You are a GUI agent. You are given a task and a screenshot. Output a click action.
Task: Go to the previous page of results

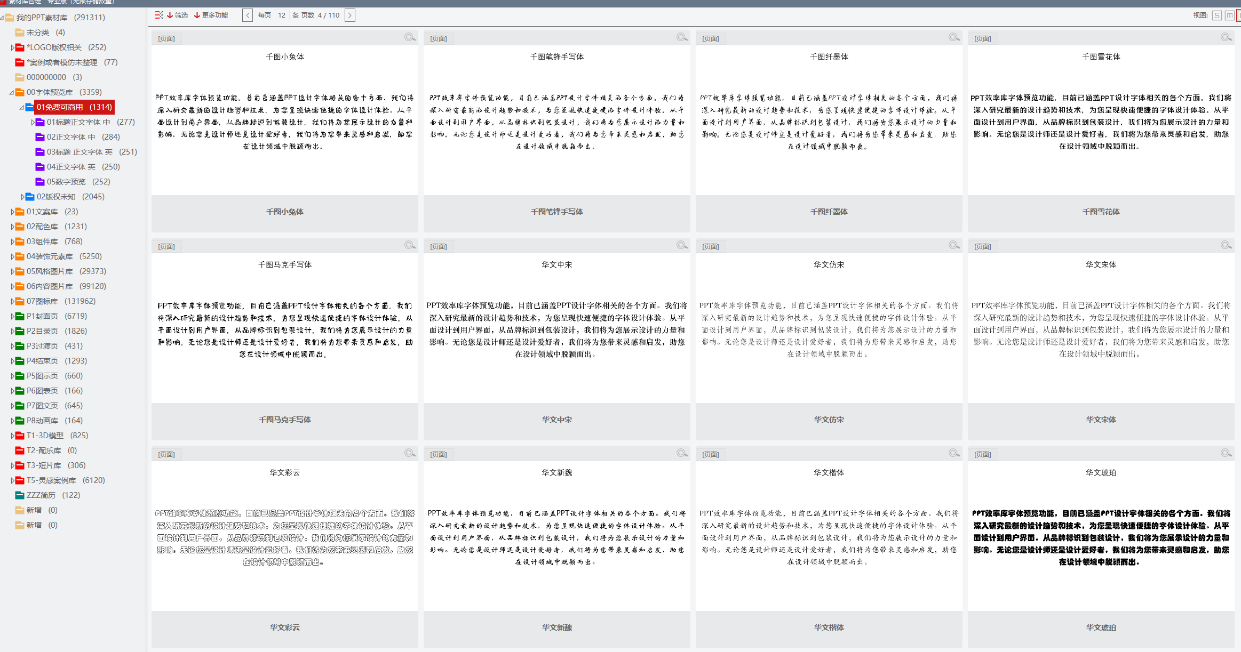tap(248, 15)
